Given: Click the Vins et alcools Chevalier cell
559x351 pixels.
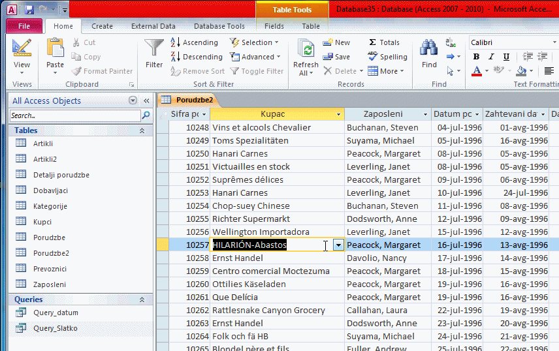Looking at the screenshot, I should pyautogui.click(x=277, y=128).
